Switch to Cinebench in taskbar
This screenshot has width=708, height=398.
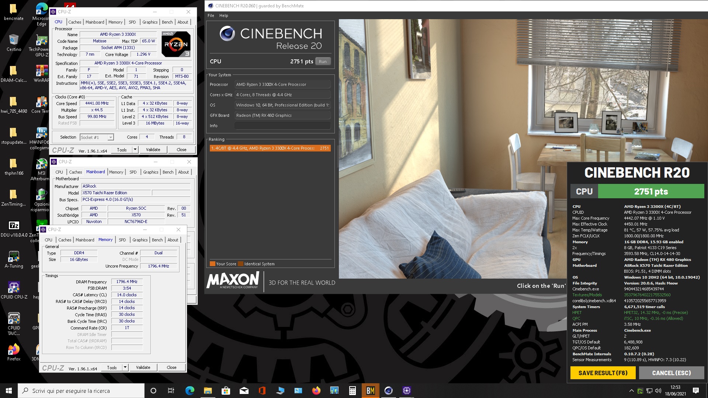point(388,391)
